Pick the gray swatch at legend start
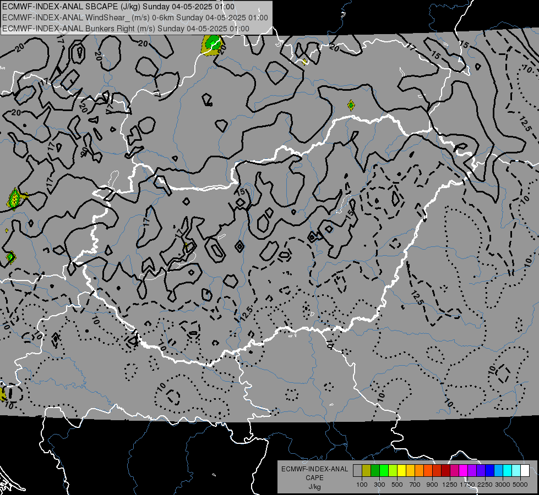539x495 pixels. [x=357, y=471]
